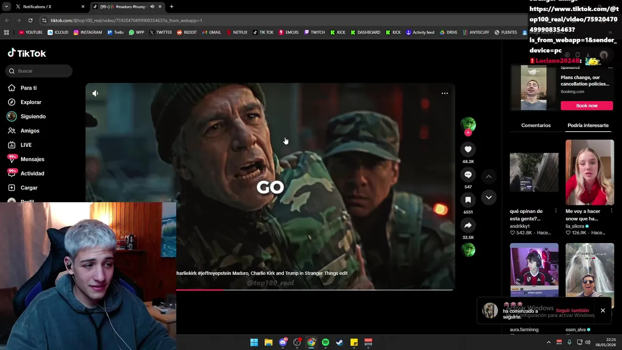Open Sticky Notes from the taskbar
This screenshot has width=622, height=350.
354,342
